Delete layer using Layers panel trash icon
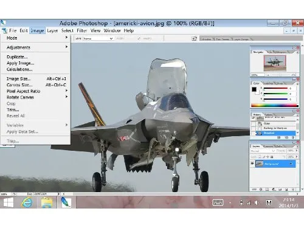The image size is (304, 228). [293, 190]
